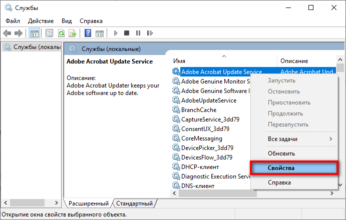
Task: Select the ConsentUX_3dd79 row
Action: tap(211, 128)
